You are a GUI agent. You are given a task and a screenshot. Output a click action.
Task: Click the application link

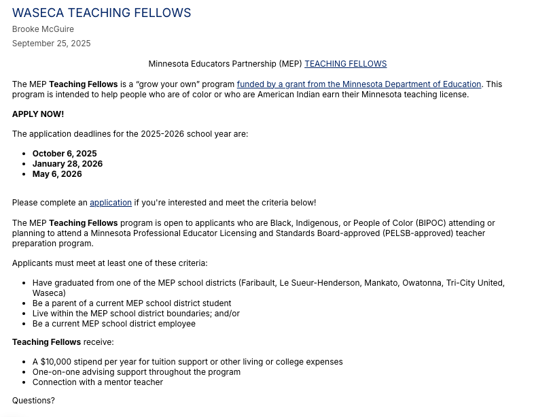(x=111, y=203)
